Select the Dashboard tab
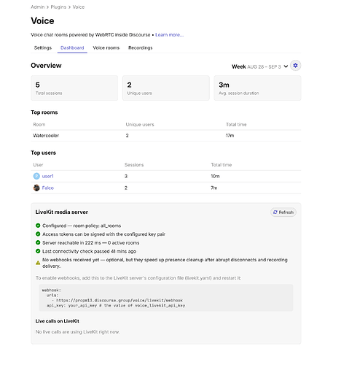The height and width of the screenshot is (365, 341). pos(72,47)
